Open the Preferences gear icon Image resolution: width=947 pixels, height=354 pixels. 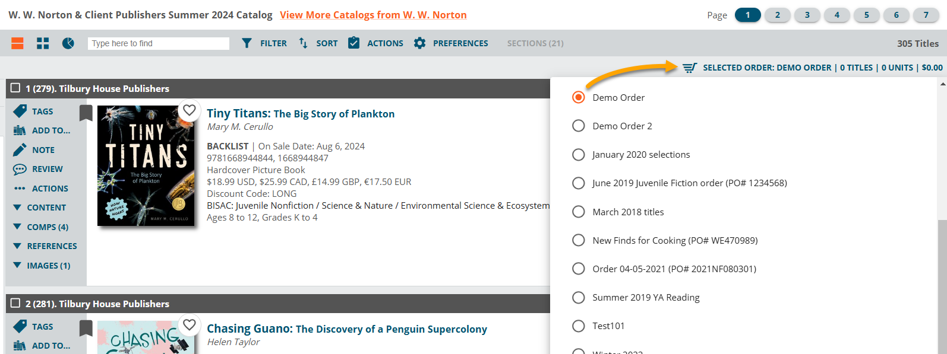tap(420, 43)
